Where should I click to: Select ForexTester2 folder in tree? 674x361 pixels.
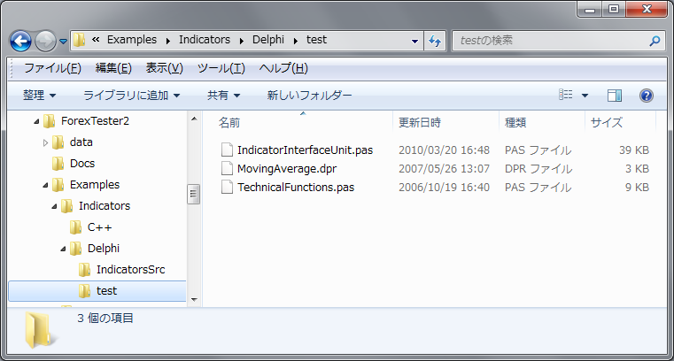pyautogui.click(x=95, y=121)
